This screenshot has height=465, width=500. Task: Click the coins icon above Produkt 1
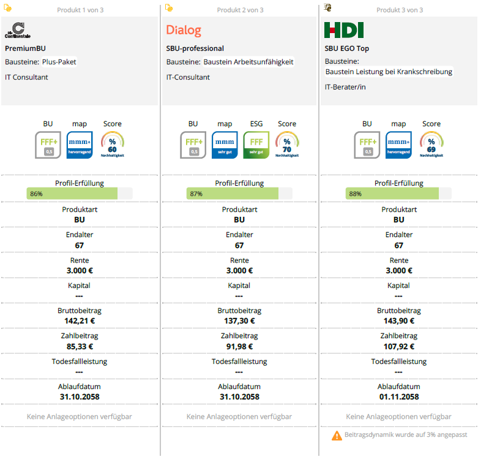point(8,8)
